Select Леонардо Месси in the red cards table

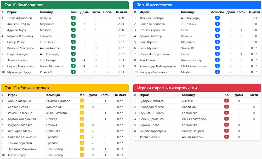tap(152, 107)
